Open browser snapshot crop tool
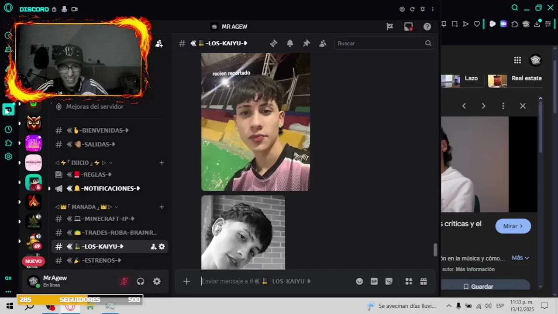Viewport: 558px width, 314px height. coord(455,24)
